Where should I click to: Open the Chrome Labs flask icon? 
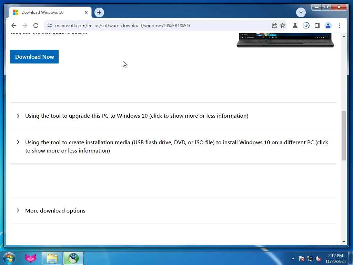295,26
